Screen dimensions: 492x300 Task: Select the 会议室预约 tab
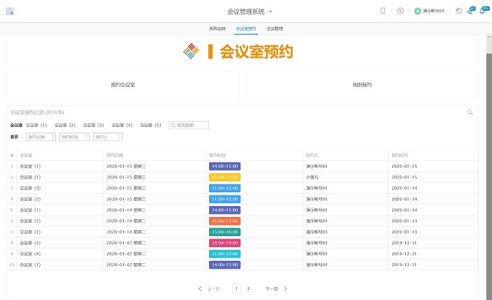246,28
